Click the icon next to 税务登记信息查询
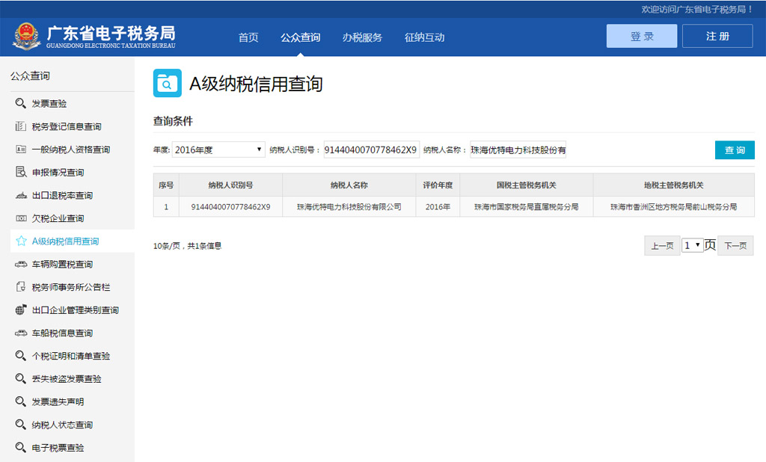The height and width of the screenshot is (462, 766). (x=21, y=126)
